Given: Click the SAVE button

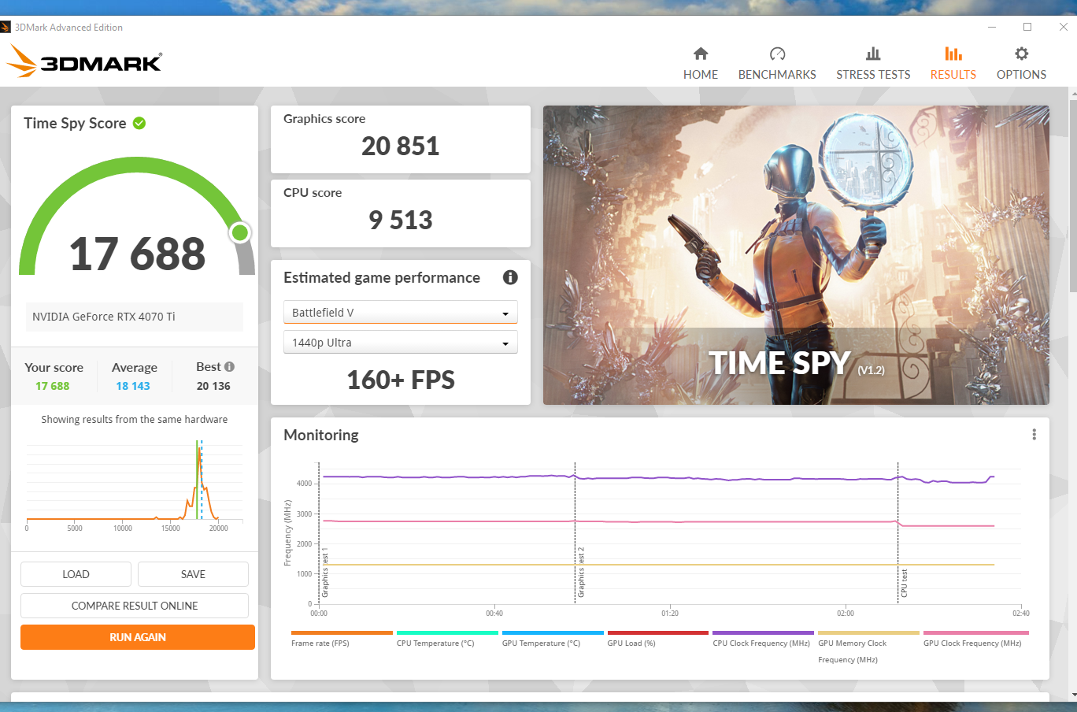Looking at the screenshot, I should tap(193, 574).
